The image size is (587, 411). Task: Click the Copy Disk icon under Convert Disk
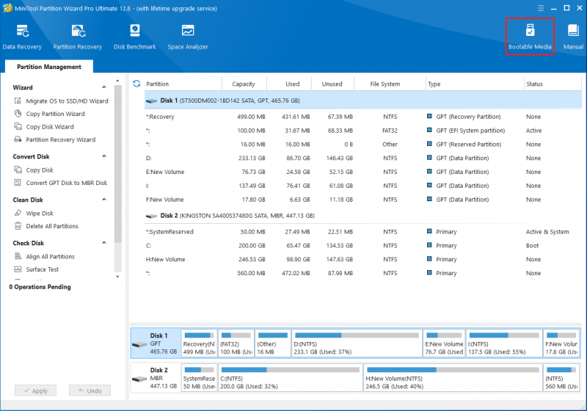[x=18, y=170]
